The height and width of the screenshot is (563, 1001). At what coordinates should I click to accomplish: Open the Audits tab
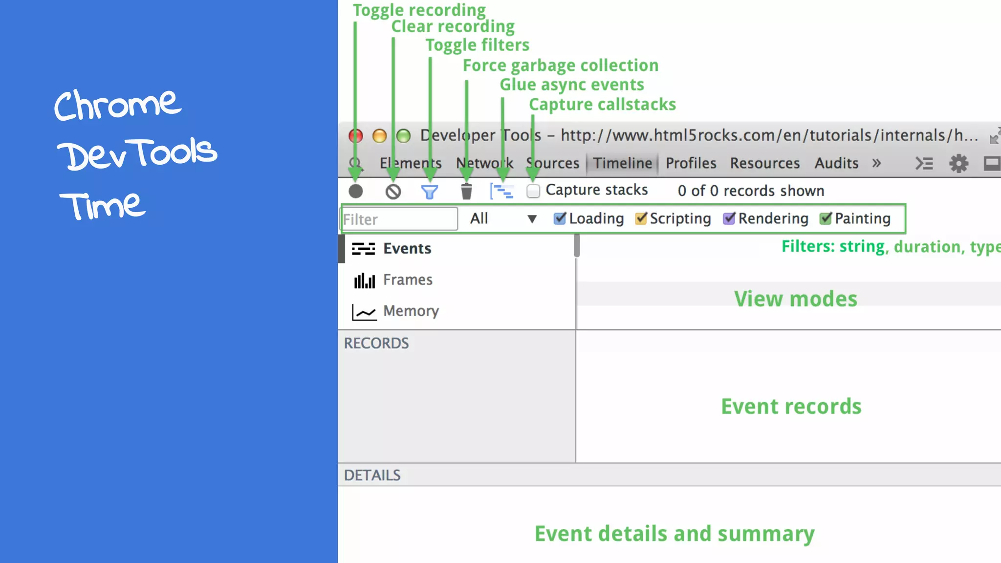(836, 163)
